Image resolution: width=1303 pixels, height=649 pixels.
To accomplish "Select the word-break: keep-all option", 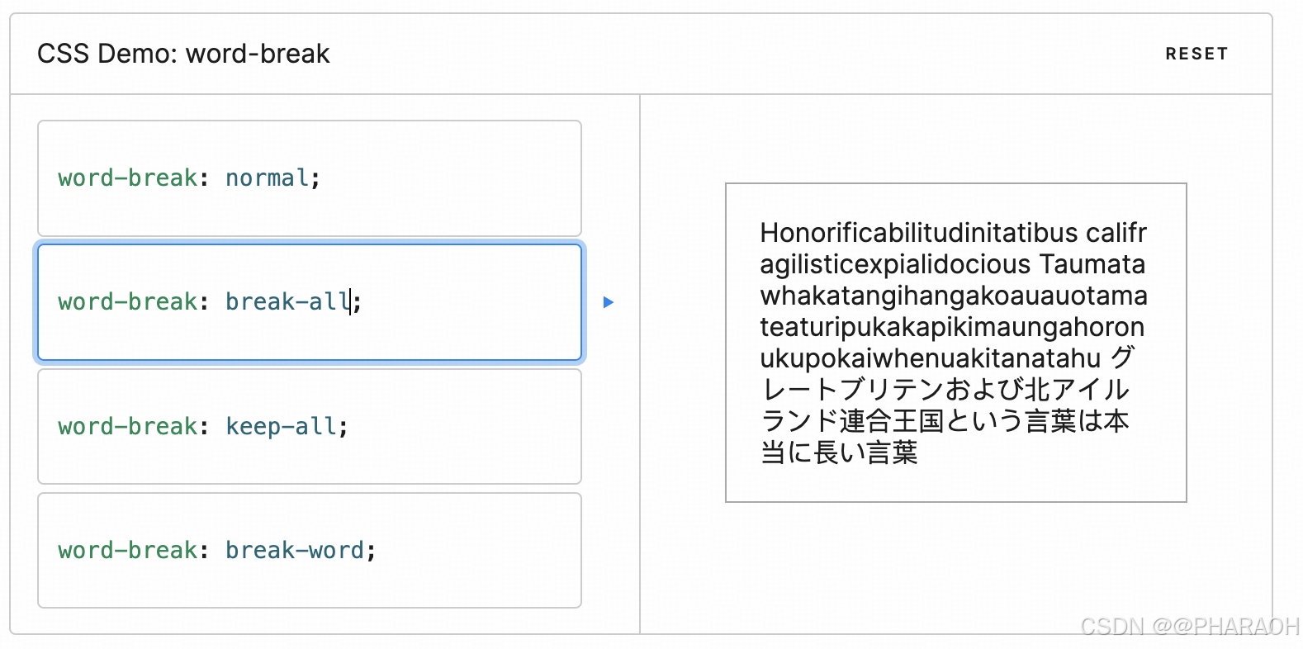I will coord(309,427).
